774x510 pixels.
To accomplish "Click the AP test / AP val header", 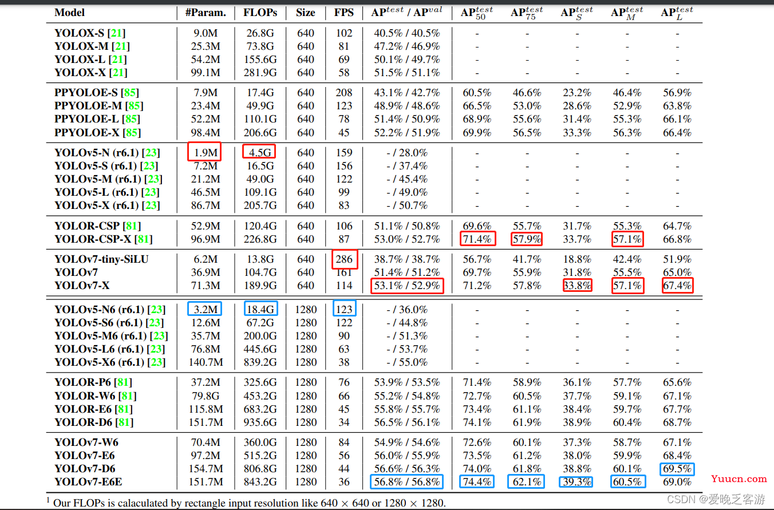I will click(x=407, y=12).
